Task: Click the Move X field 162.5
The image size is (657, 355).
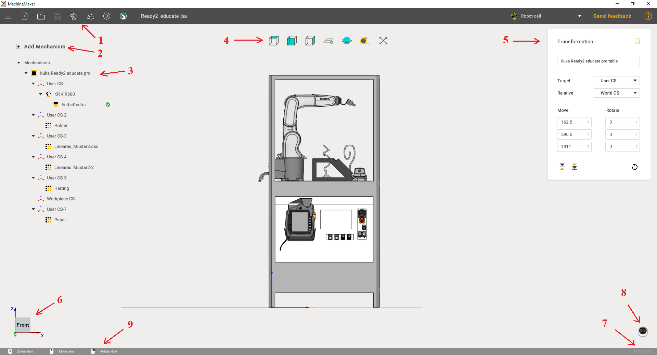Action: [574, 122]
